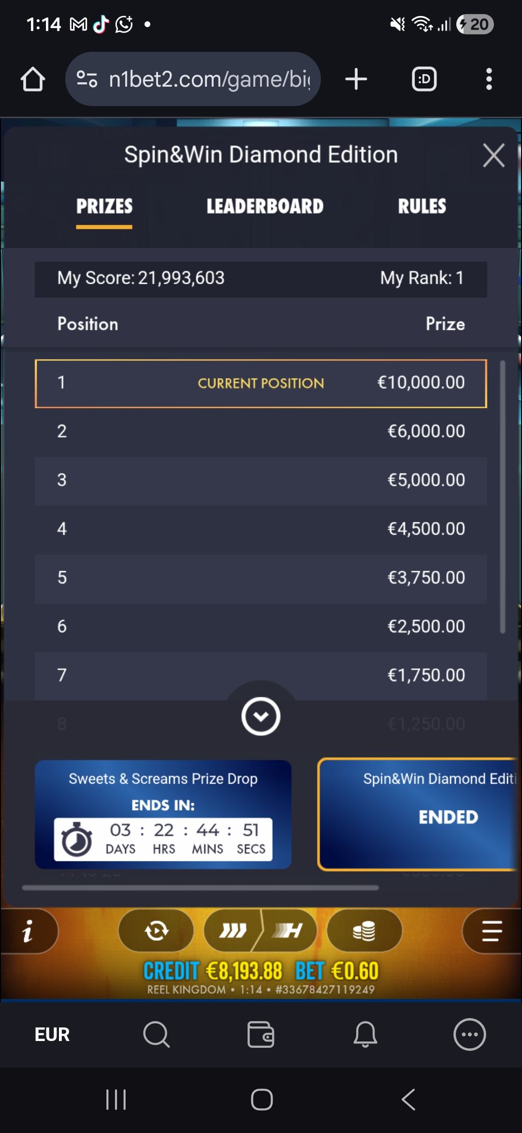Open browser three-dot menu
This screenshot has width=522, height=1133.
(489, 79)
